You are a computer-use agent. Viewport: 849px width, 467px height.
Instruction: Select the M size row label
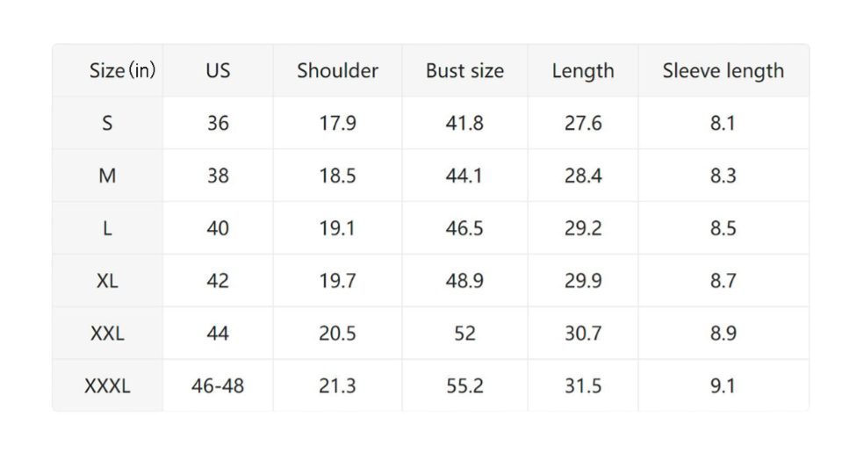(x=107, y=176)
